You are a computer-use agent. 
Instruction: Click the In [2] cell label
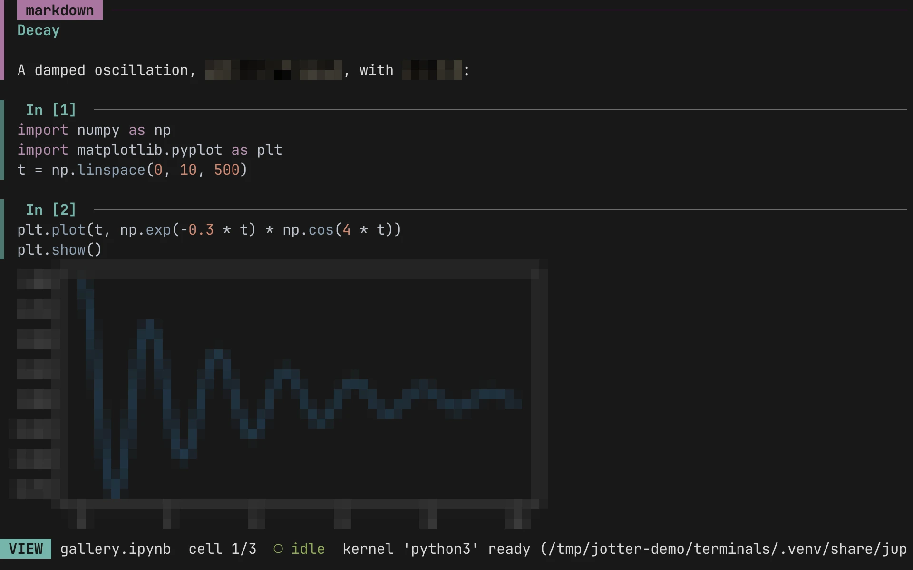coord(51,210)
